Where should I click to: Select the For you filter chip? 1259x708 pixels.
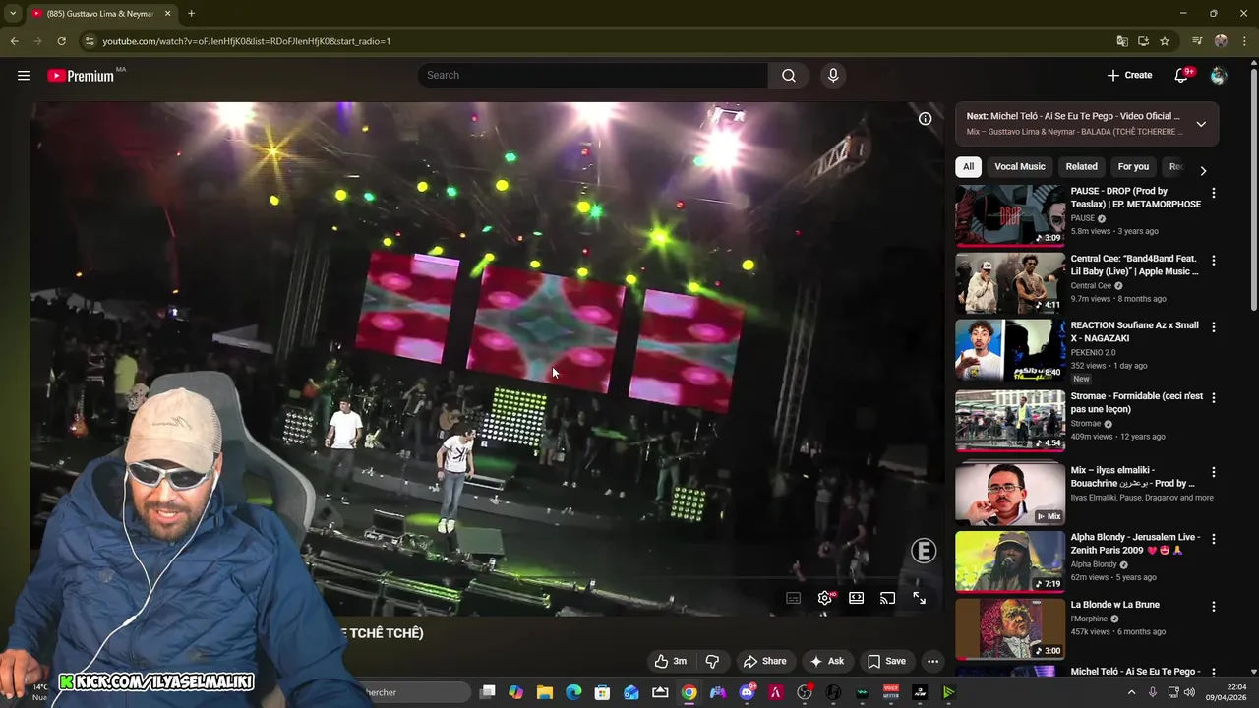[x=1133, y=166]
